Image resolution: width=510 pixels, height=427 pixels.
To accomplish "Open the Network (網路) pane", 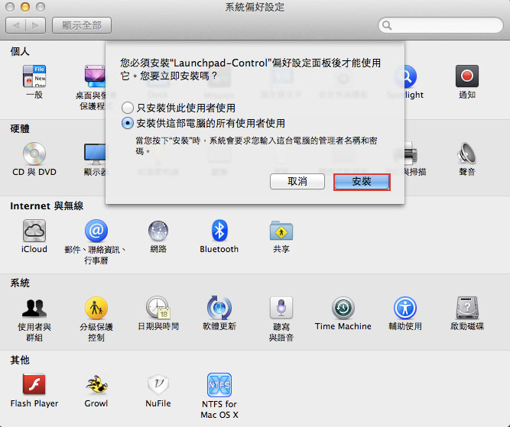I will coord(158,231).
